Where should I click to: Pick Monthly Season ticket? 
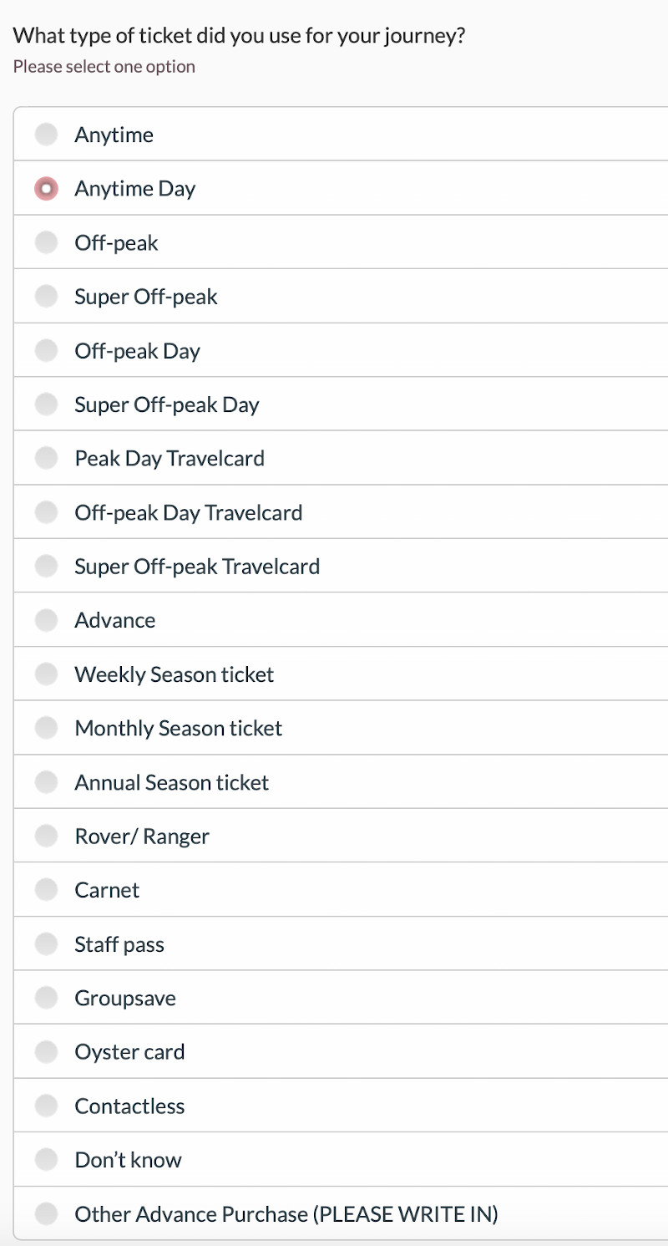pos(47,729)
